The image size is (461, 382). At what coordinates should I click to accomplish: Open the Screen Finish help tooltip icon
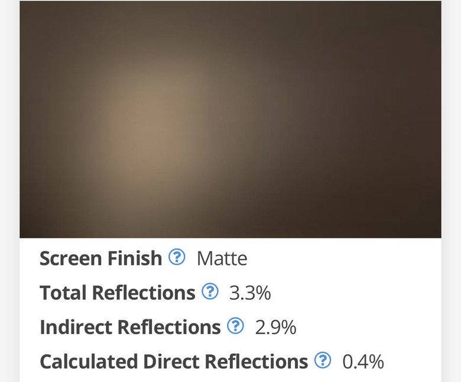pos(177,257)
